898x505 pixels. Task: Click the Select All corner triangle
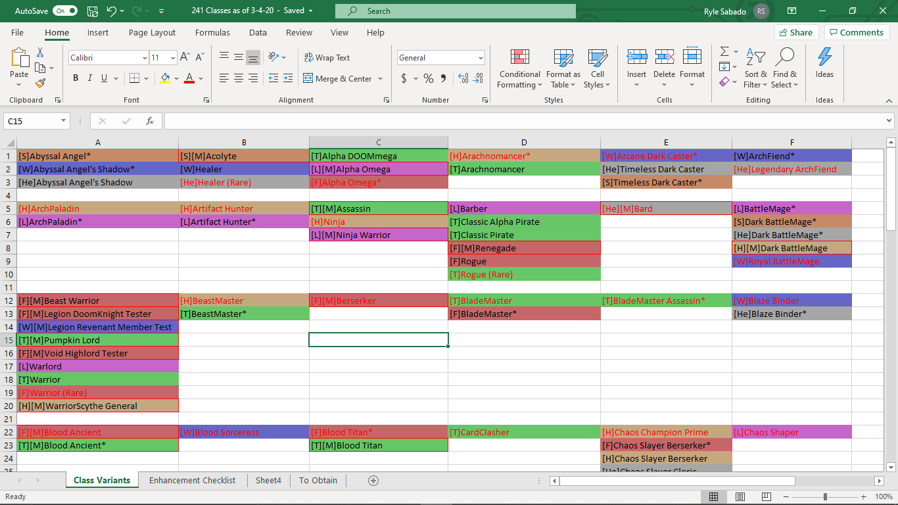click(x=10, y=143)
